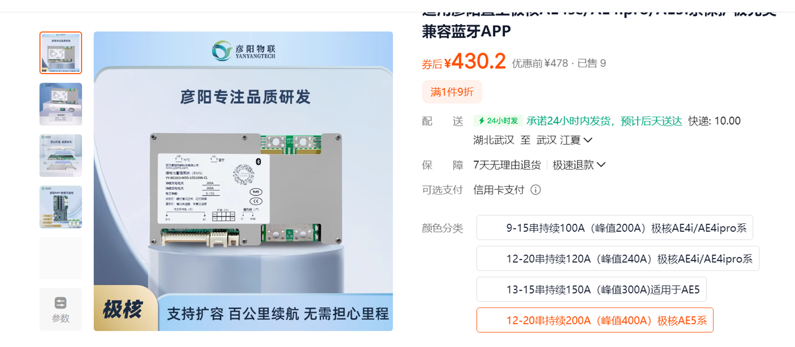This screenshot has width=795, height=347.
Task: Click the 快递: 10.00 shipping fee
Action: (x=714, y=121)
